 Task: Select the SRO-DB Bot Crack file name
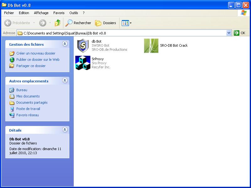(x=174, y=45)
